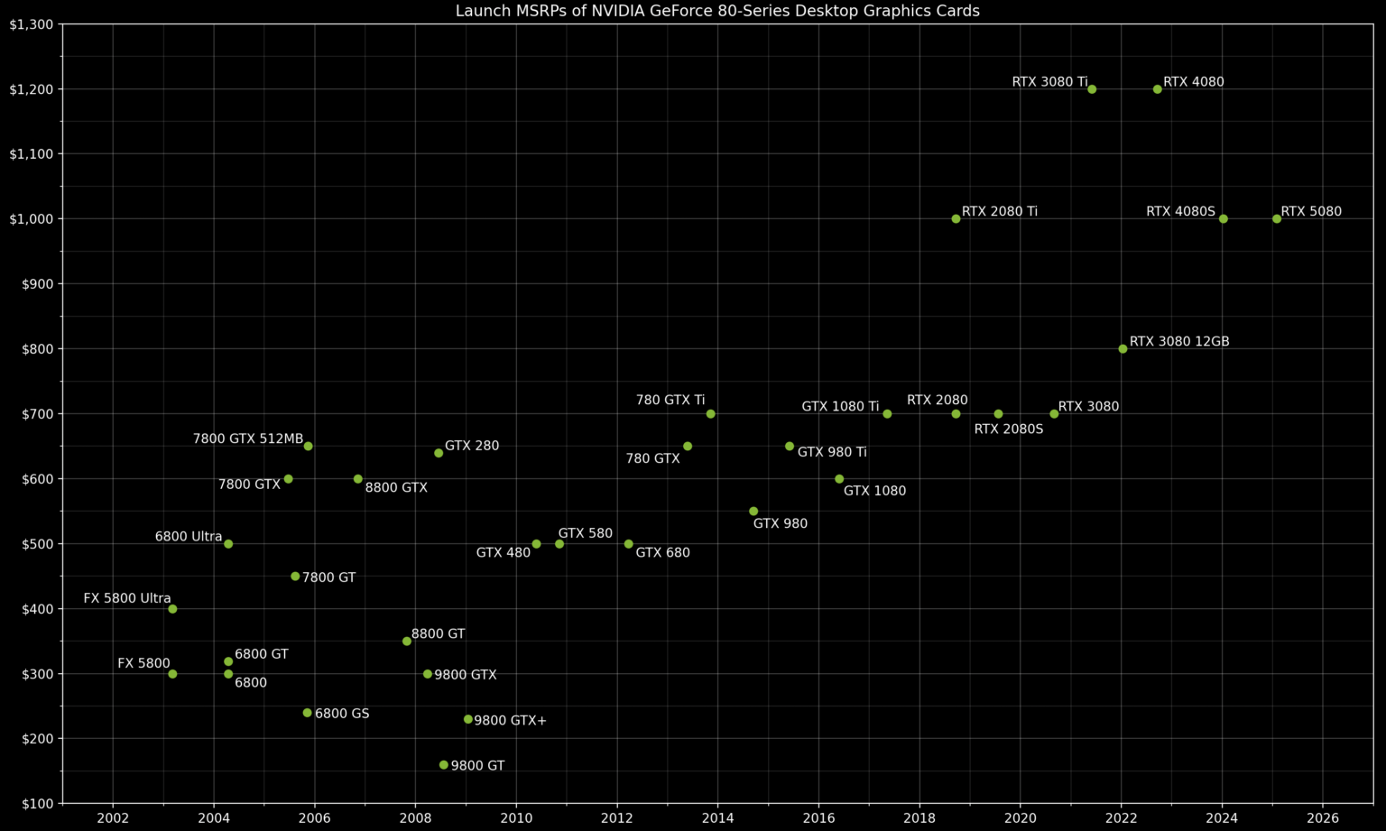This screenshot has width=1386, height=831.
Task: Select the FX 5800 label
Action: [143, 664]
